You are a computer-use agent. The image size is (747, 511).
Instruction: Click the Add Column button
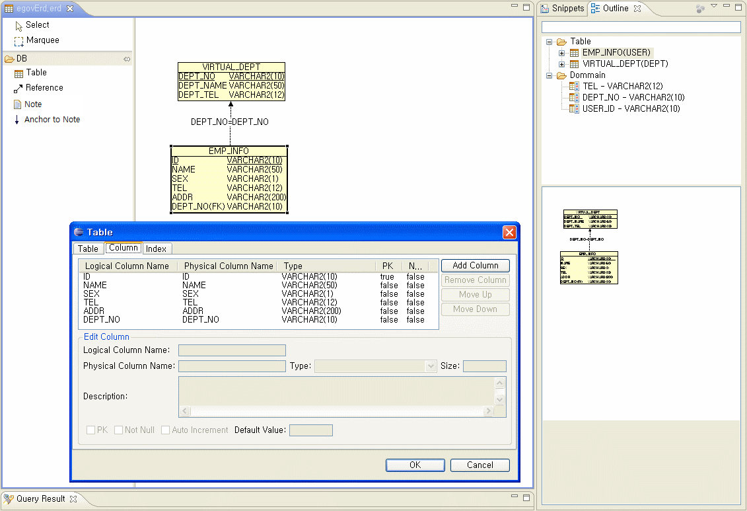tap(475, 265)
